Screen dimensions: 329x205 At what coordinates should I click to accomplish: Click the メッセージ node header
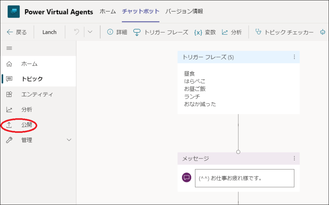(x=239, y=158)
